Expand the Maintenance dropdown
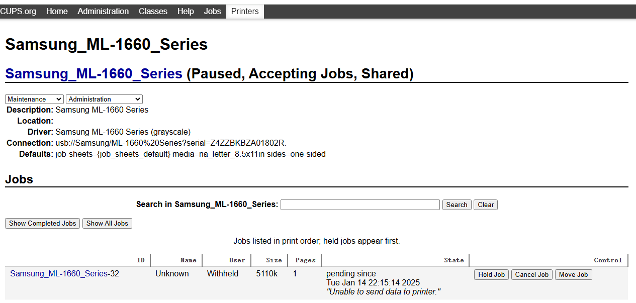This screenshot has height=303, width=636. (x=34, y=99)
